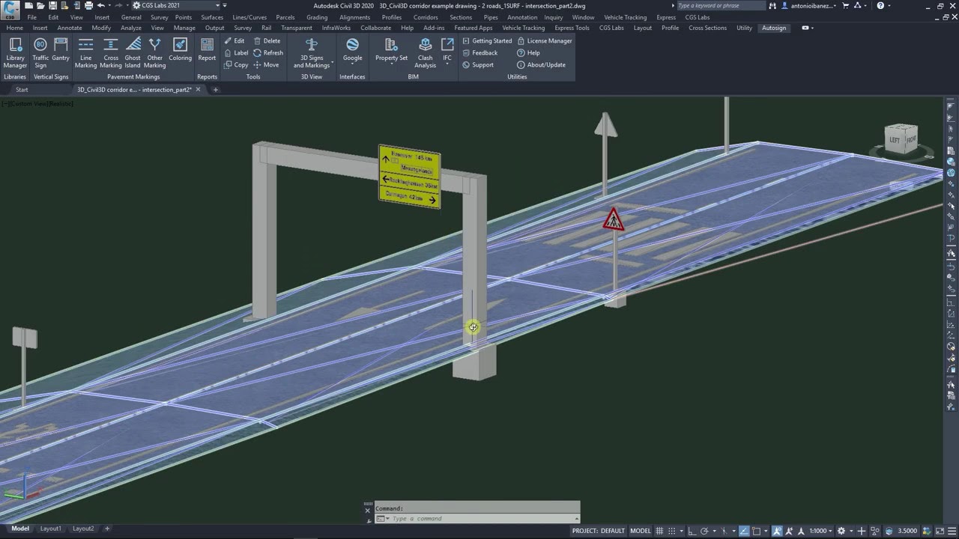Toggle annotation visibility in status bar
This screenshot has height=539, width=959.
(x=777, y=531)
